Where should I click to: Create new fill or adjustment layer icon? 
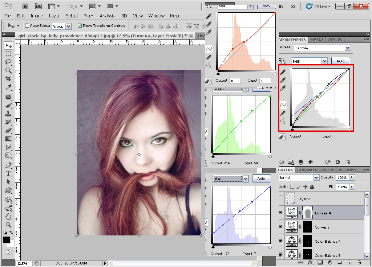coord(330,262)
